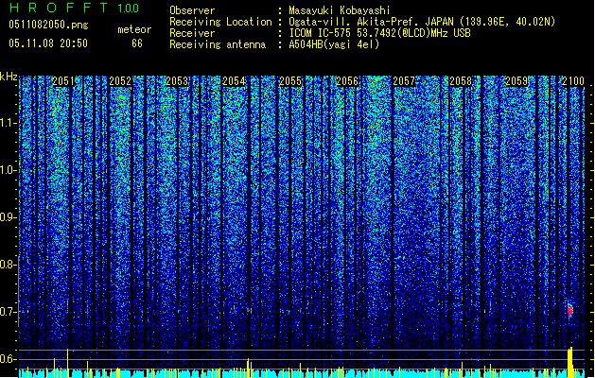Click the 2058 time marker
The height and width of the screenshot is (378, 595).
[461, 81]
